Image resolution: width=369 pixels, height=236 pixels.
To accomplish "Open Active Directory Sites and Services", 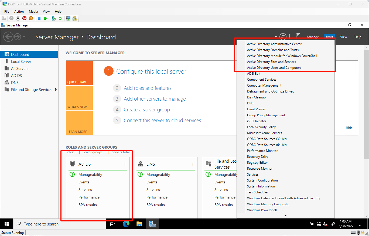I will point(271,62).
